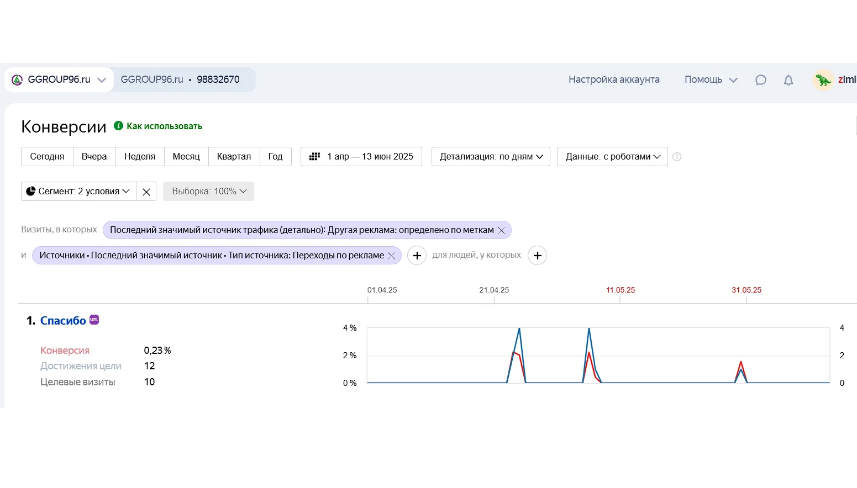Screen dimensions: 857x488
Task: Click the calendar grid icon
Action: tap(314, 156)
